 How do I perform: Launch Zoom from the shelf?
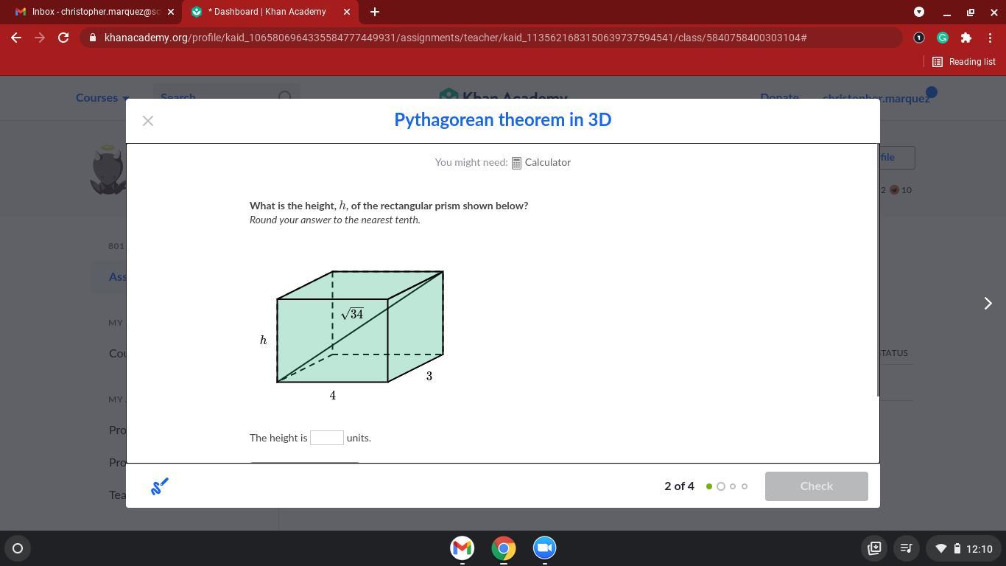pos(545,548)
